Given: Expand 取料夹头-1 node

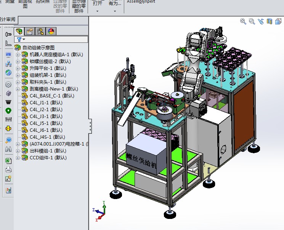Looking at the screenshot, I should coord(18,82).
